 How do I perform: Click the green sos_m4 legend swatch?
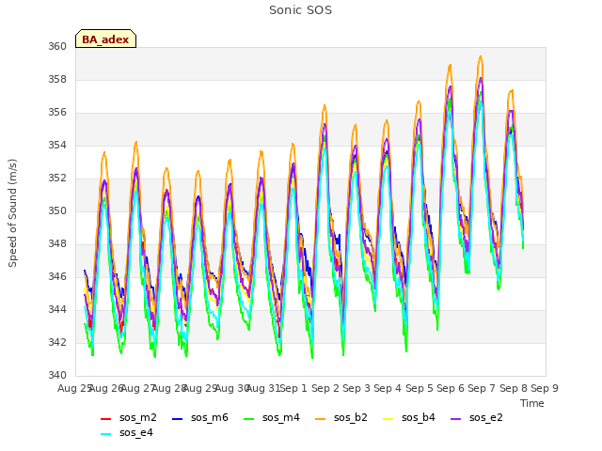coord(248,419)
